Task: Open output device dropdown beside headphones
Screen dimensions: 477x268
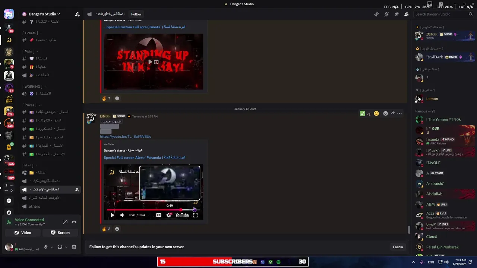Action: point(66,247)
